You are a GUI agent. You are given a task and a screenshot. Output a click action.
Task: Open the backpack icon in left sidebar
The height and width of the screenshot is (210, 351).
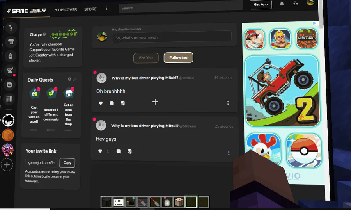click(x=11, y=56)
